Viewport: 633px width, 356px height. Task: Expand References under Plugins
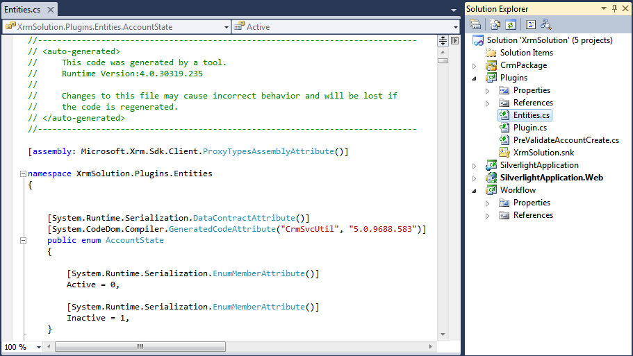(x=487, y=103)
